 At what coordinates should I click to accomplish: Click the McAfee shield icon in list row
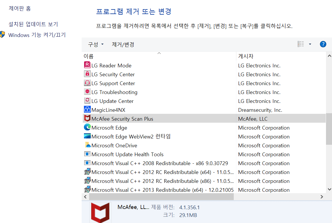click(x=87, y=118)
